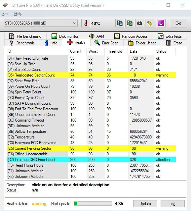This screenshot has width=191, height=211.
Task: Select the (05) Reallocated Sector Count row
Action: [x=91, y=75]
